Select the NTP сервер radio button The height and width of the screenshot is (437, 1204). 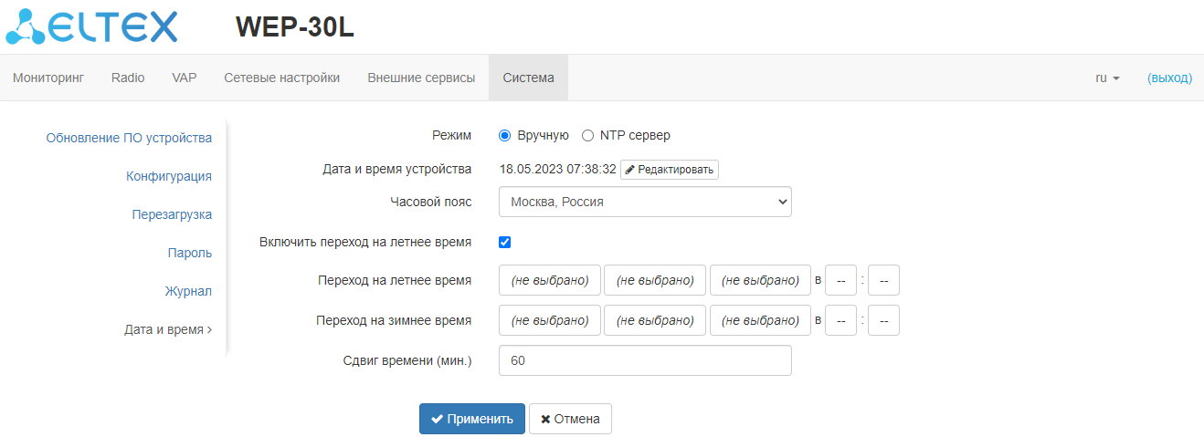pyautogui.click(x=588, y=136)
